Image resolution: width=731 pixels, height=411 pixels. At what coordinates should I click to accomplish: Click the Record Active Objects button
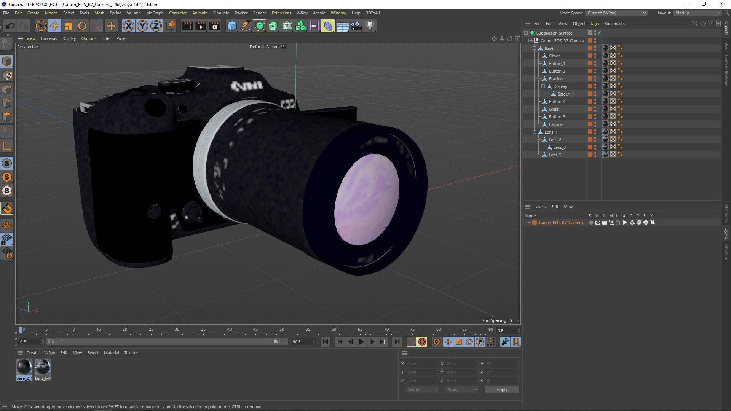[x=411, y=342]
